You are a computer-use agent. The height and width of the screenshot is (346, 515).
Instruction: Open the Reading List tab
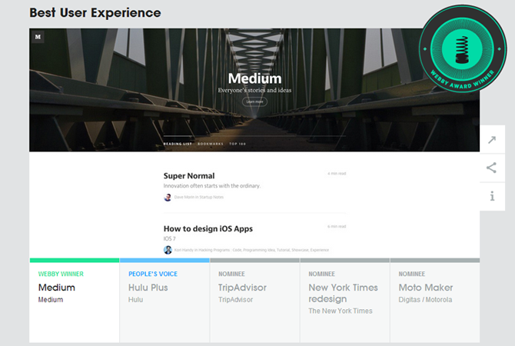tap(178, 144)
